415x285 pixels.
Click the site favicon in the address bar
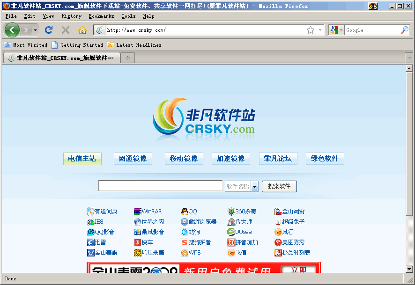click(x=99, y=30)
